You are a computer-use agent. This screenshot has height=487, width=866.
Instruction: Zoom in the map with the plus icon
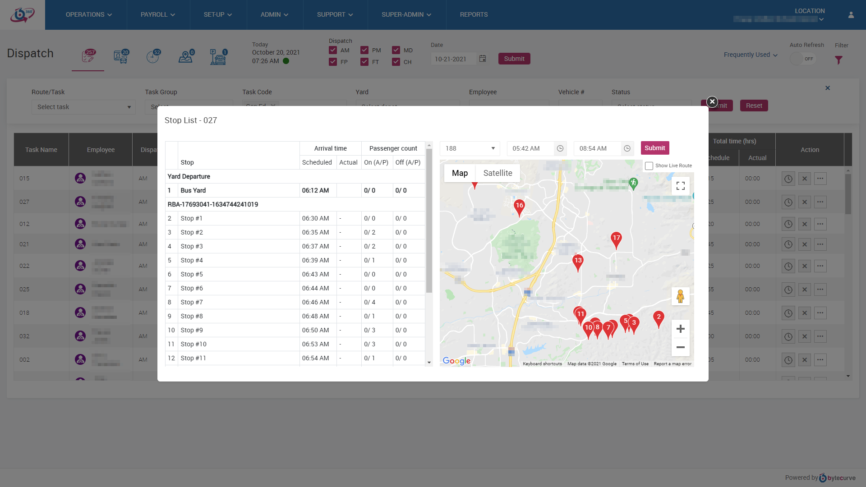(680, 329)
